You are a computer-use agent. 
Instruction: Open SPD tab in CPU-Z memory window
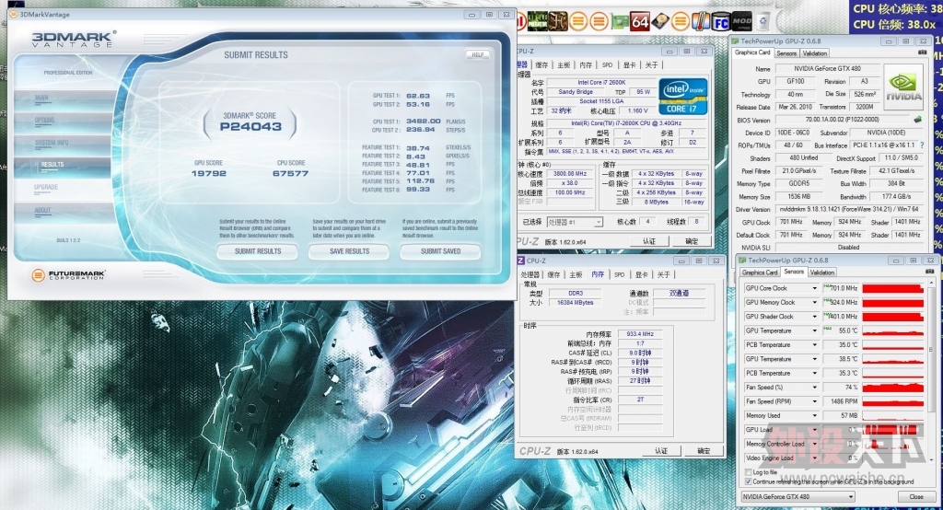(620, 274)
